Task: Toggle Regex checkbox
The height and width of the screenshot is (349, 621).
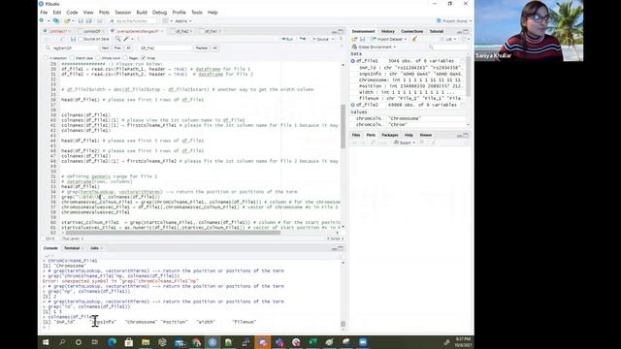Action: click(125, 58)
